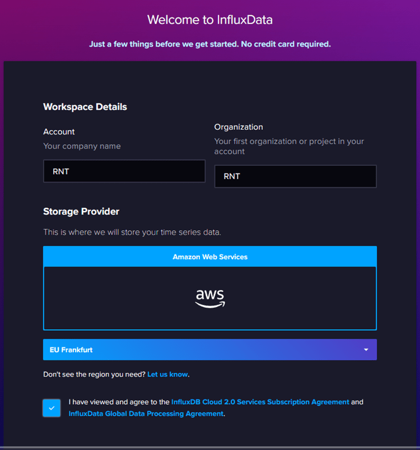Toggle the terms agreement checkbox off
The width and height of the screenshot is (420, 450).
coord(52,408)
